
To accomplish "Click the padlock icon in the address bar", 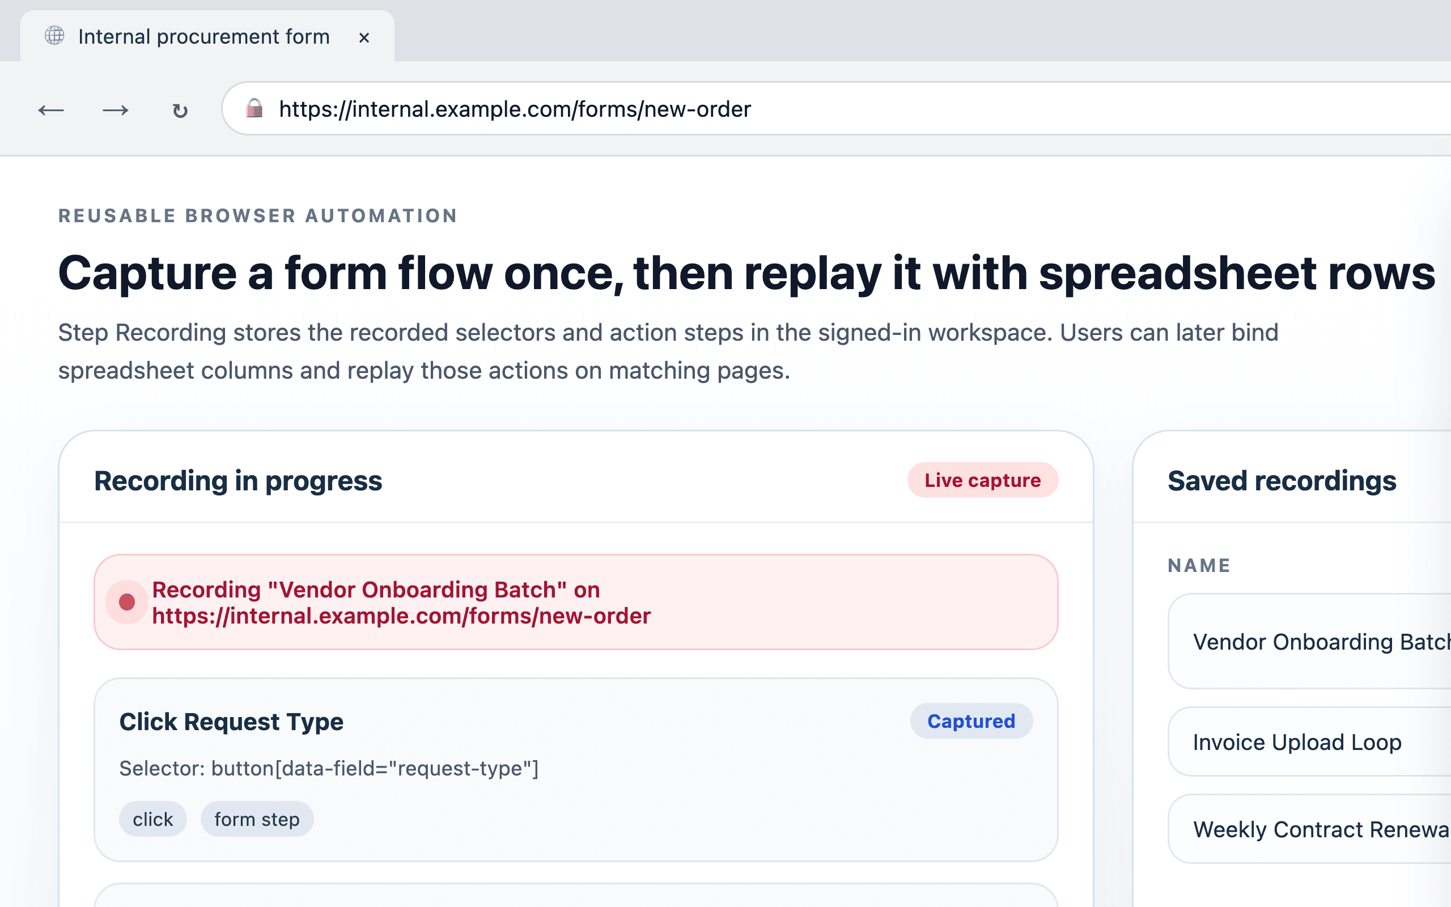I will (x=254, y=109).
